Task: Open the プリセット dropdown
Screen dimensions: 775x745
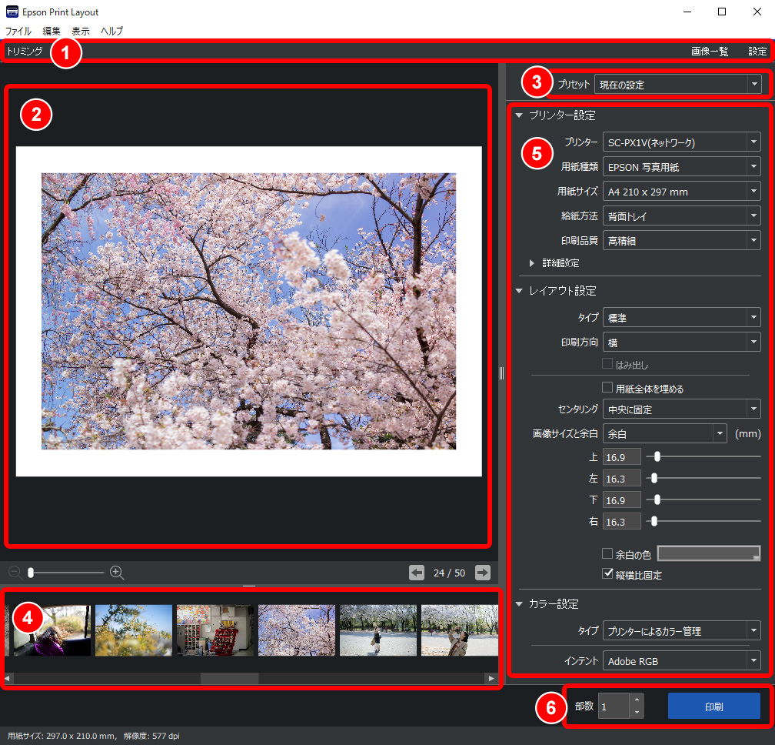Action: 677,85
